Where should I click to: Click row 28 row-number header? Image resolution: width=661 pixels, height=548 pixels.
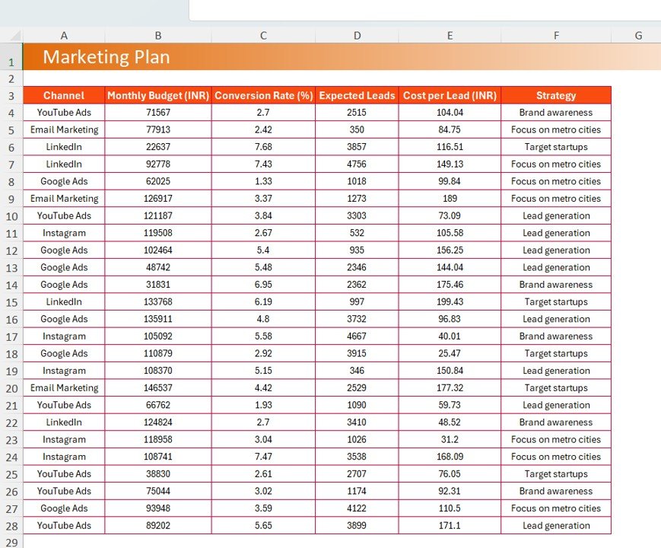pos(11,525)
